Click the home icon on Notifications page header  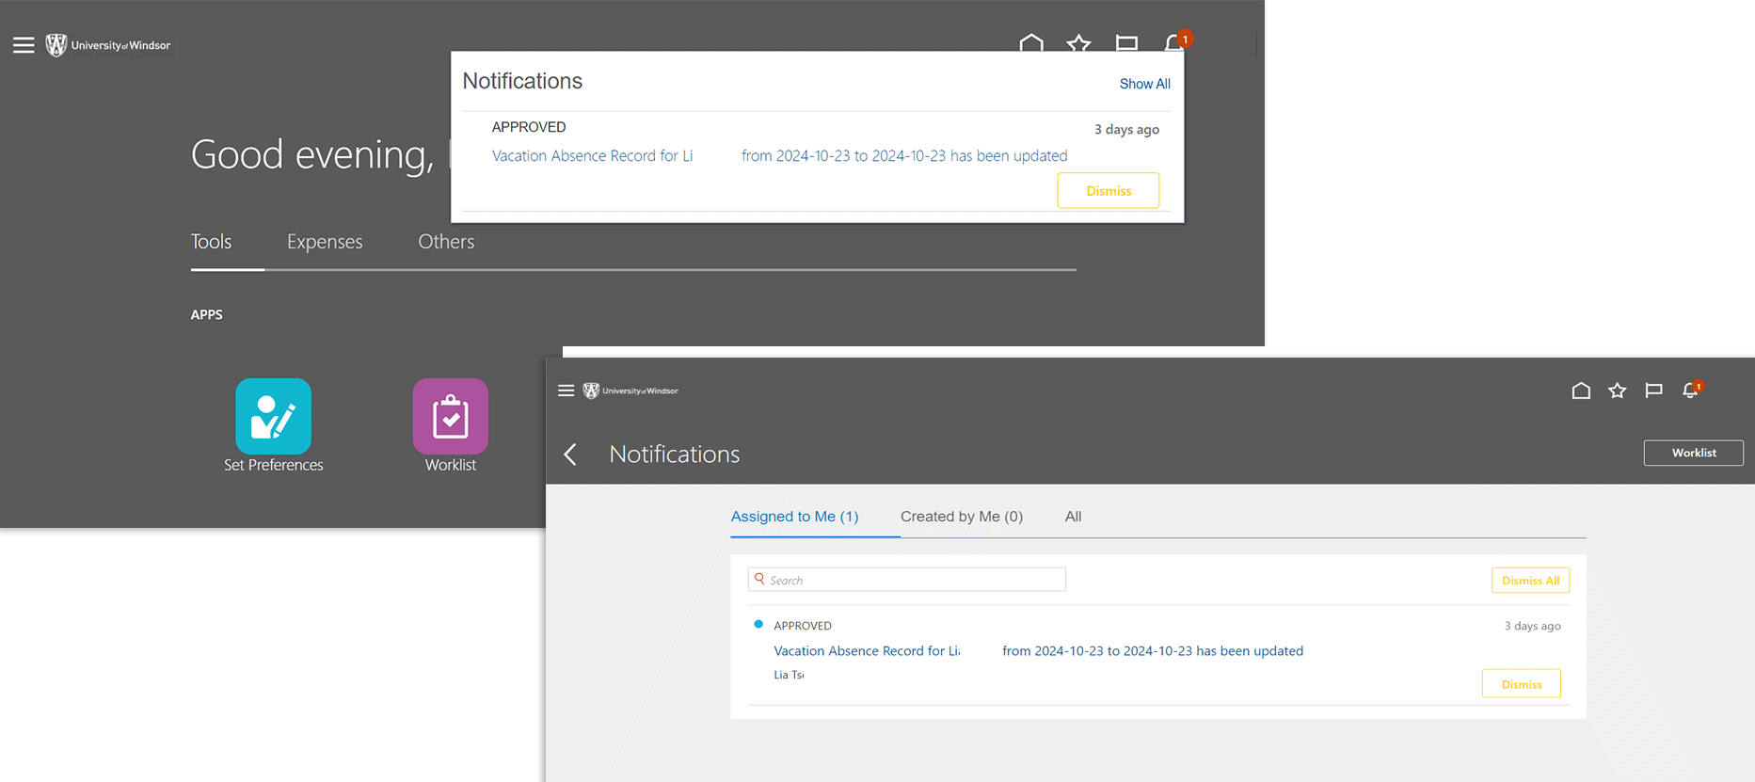[1581, 391]
